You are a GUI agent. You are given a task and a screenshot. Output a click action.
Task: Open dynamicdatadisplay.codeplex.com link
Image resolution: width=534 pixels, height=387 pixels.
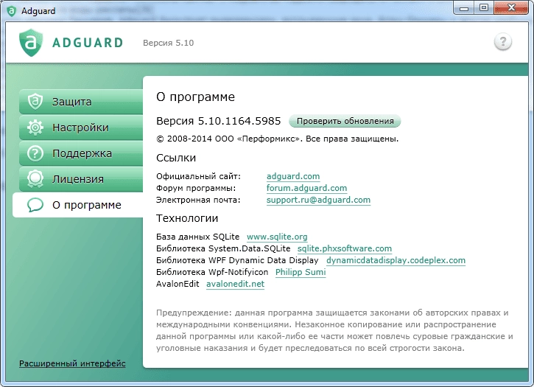[396, 260]
